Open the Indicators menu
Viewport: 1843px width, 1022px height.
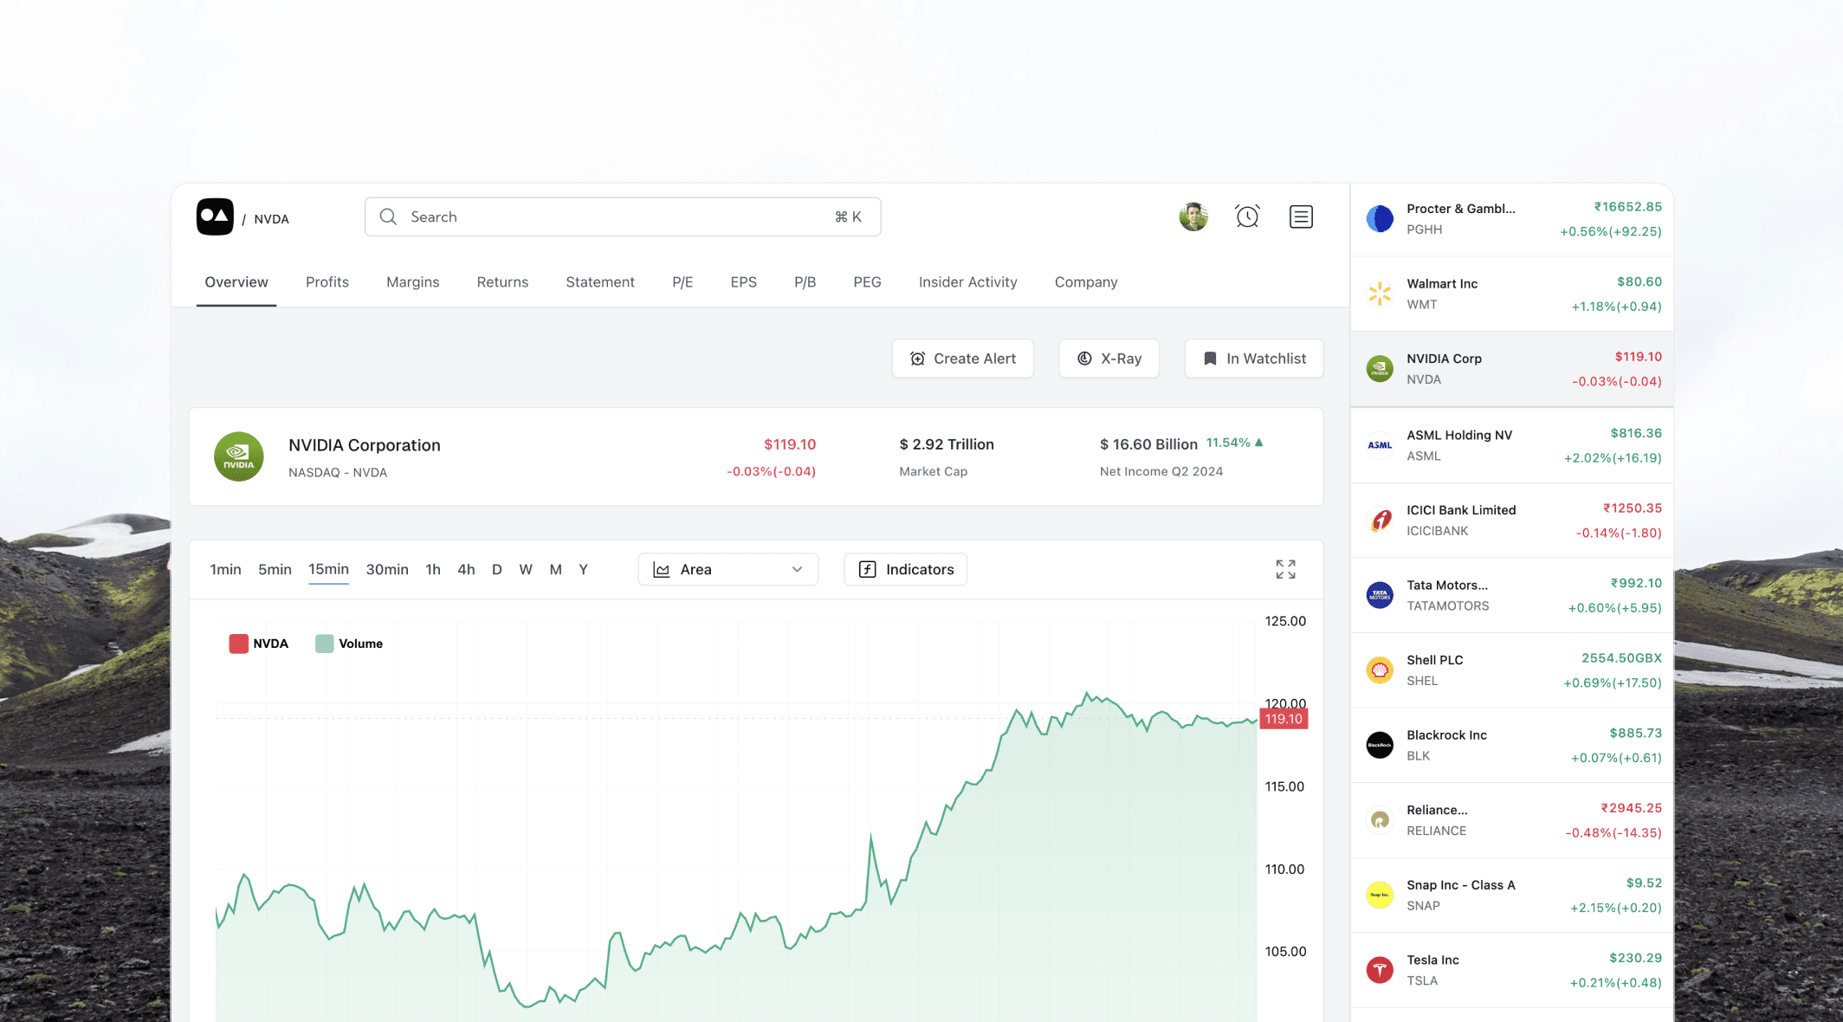[905, 569]
